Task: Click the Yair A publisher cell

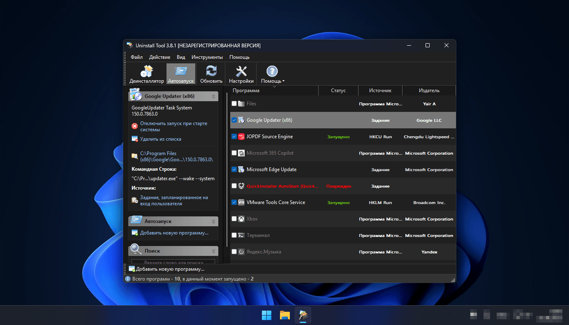Action: click(x=429, y=104)
